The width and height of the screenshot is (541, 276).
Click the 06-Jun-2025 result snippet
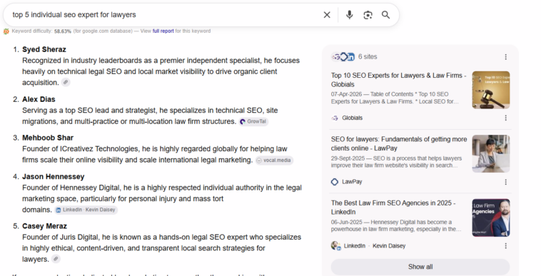pos(396,225)
